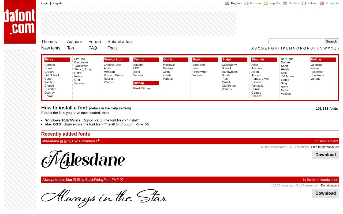Focus the font search text field
Viewport: 343px width, 214px height.
pyautogui.click(x=295, y=41)
